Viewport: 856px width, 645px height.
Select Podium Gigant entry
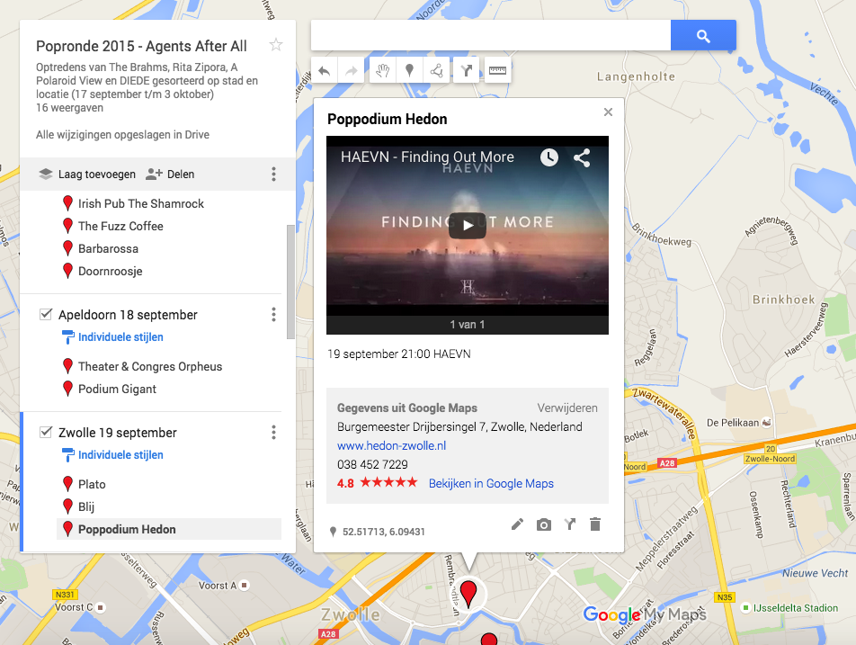[118, 389]
